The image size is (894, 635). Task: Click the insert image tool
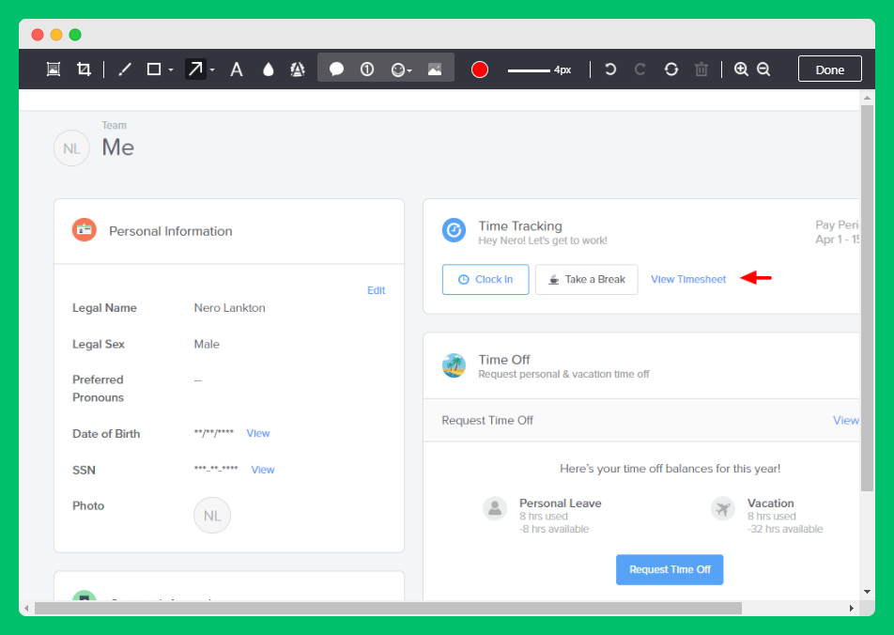(435, 70)
